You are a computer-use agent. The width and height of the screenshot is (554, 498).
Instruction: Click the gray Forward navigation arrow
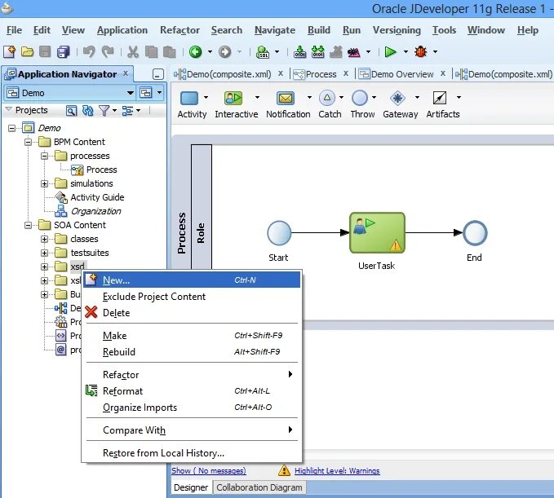pos(224,52)
